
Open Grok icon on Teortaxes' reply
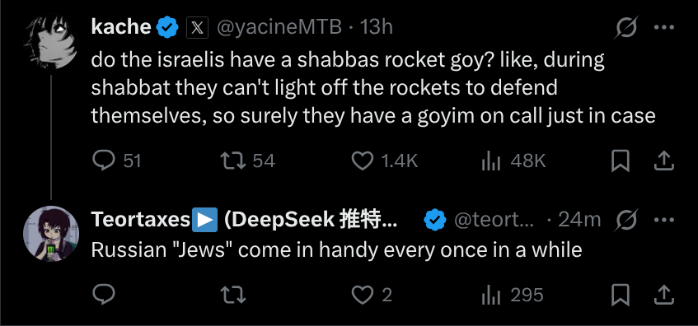coord(627,220)
